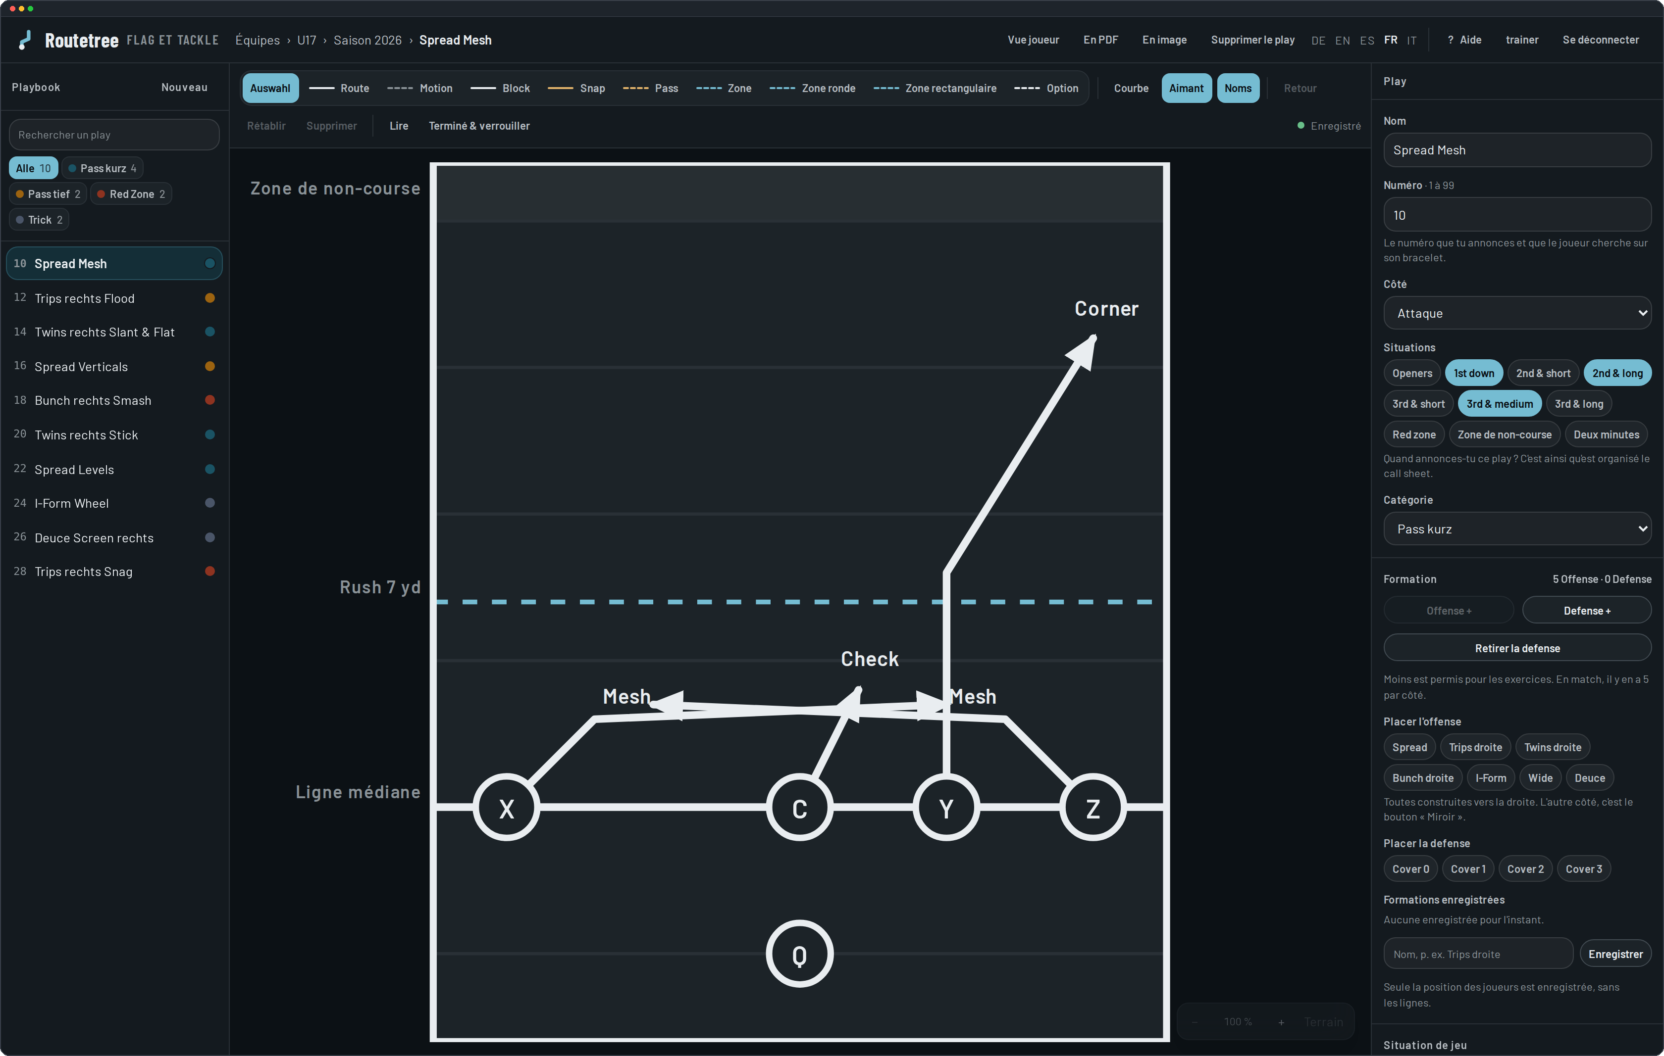Select the X receiver circle
The width and height of the screenshot is (1664, 1056).
pyautogui.click(x=507, y=808)
